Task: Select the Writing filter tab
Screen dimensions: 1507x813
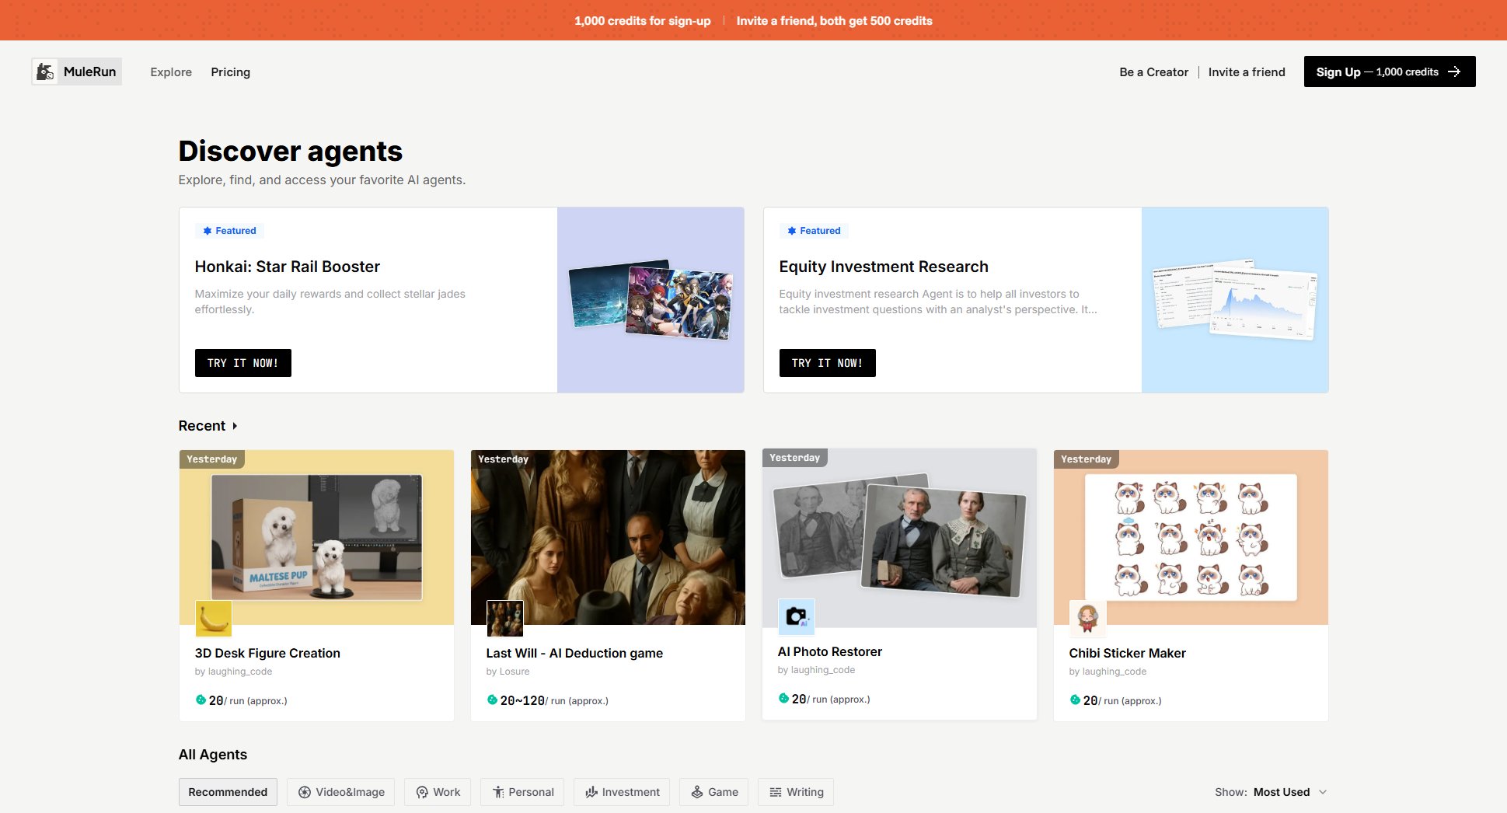Action: (796, 792)
